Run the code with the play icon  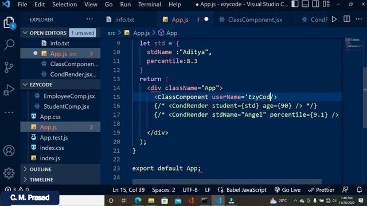tap(334, 19)
